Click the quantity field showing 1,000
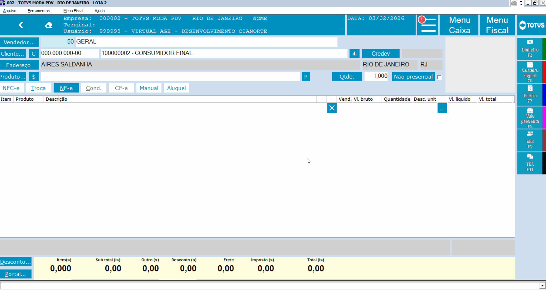Screen dimensions: 546x290 (376, 76)
